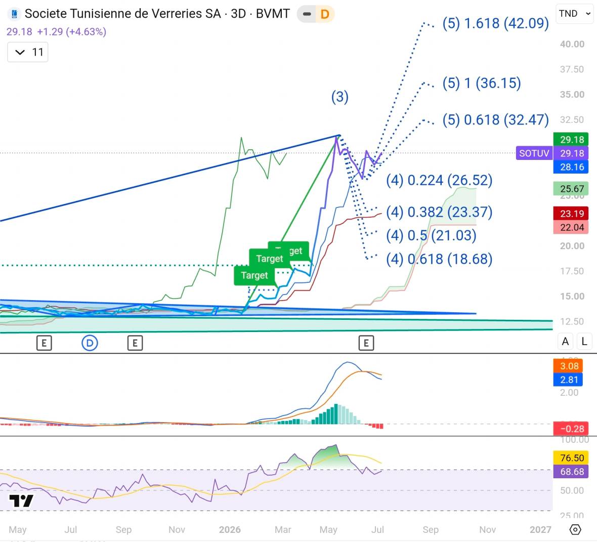Select the (4) 0.224 (26.52) retracement label
Viewport: 597px width, 542px height.
pos(439,180)
